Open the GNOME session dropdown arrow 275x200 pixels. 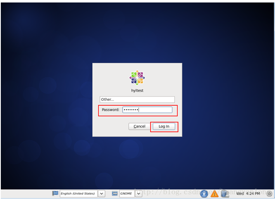tap(139, 193)
